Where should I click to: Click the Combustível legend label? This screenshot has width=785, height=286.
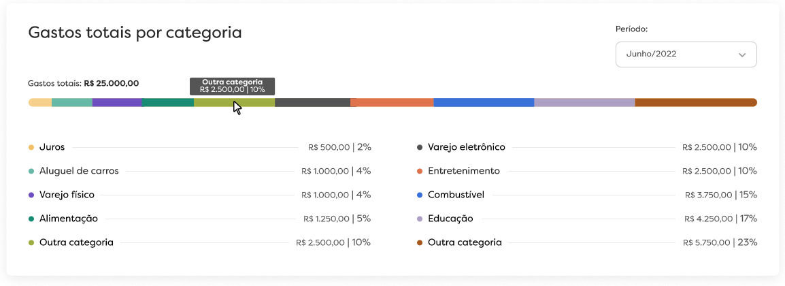pos(456,195)
